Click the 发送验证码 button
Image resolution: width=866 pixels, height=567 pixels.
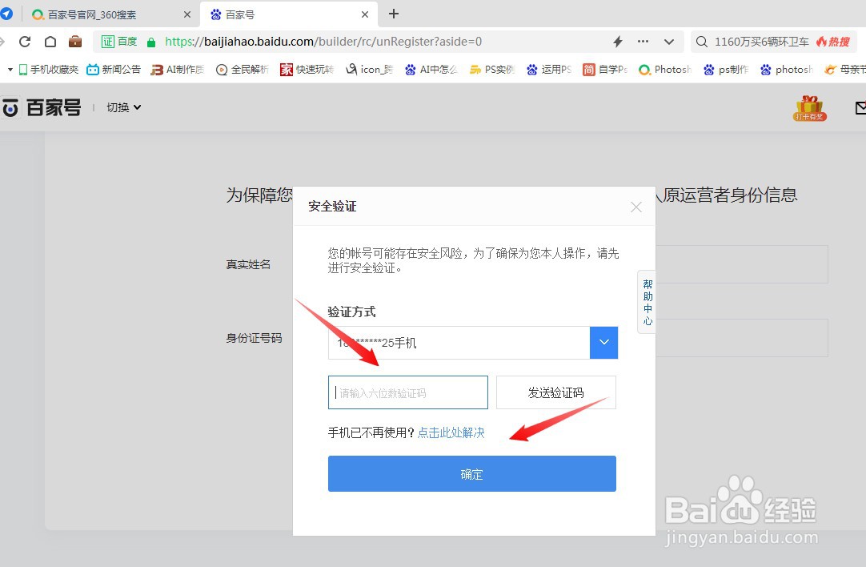coord(555,392)
